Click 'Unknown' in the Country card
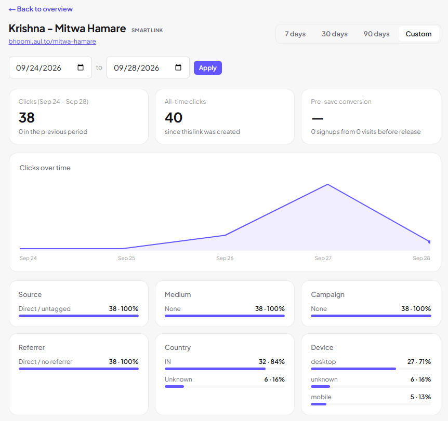The image size is (448, 421). click(x=178, y=379)
